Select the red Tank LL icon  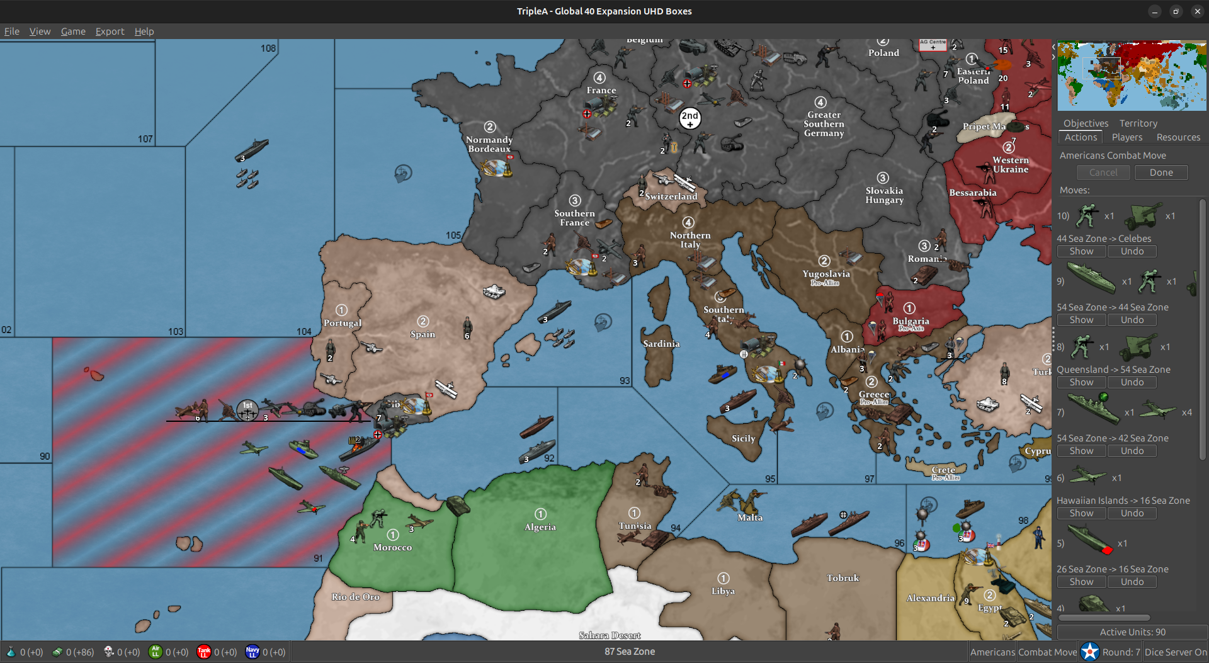pyautogui.click(x=204, y=652)
